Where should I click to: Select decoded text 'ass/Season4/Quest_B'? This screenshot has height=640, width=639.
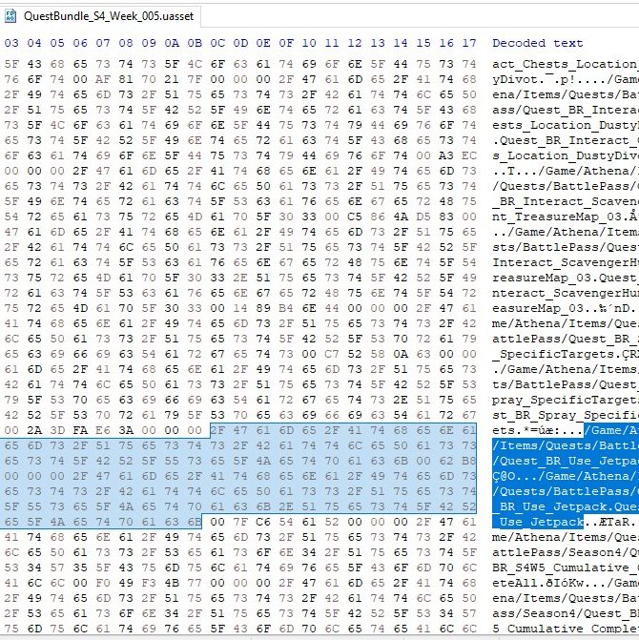pyautogui.click(x=566, y=613)
